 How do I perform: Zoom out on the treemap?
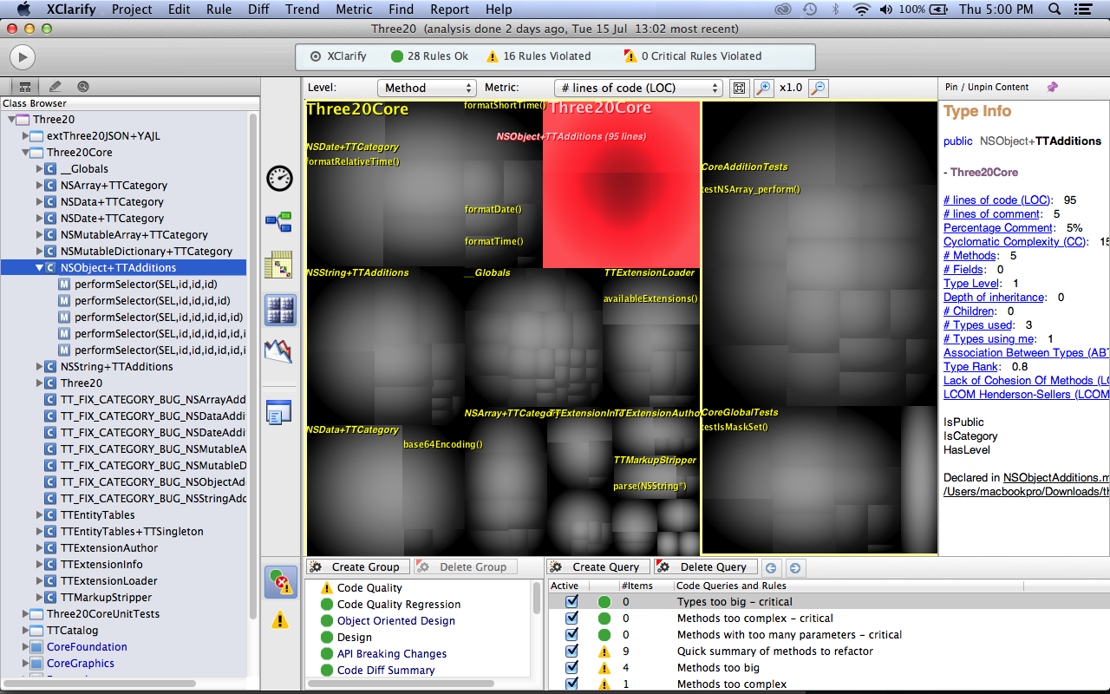[818, 88]
